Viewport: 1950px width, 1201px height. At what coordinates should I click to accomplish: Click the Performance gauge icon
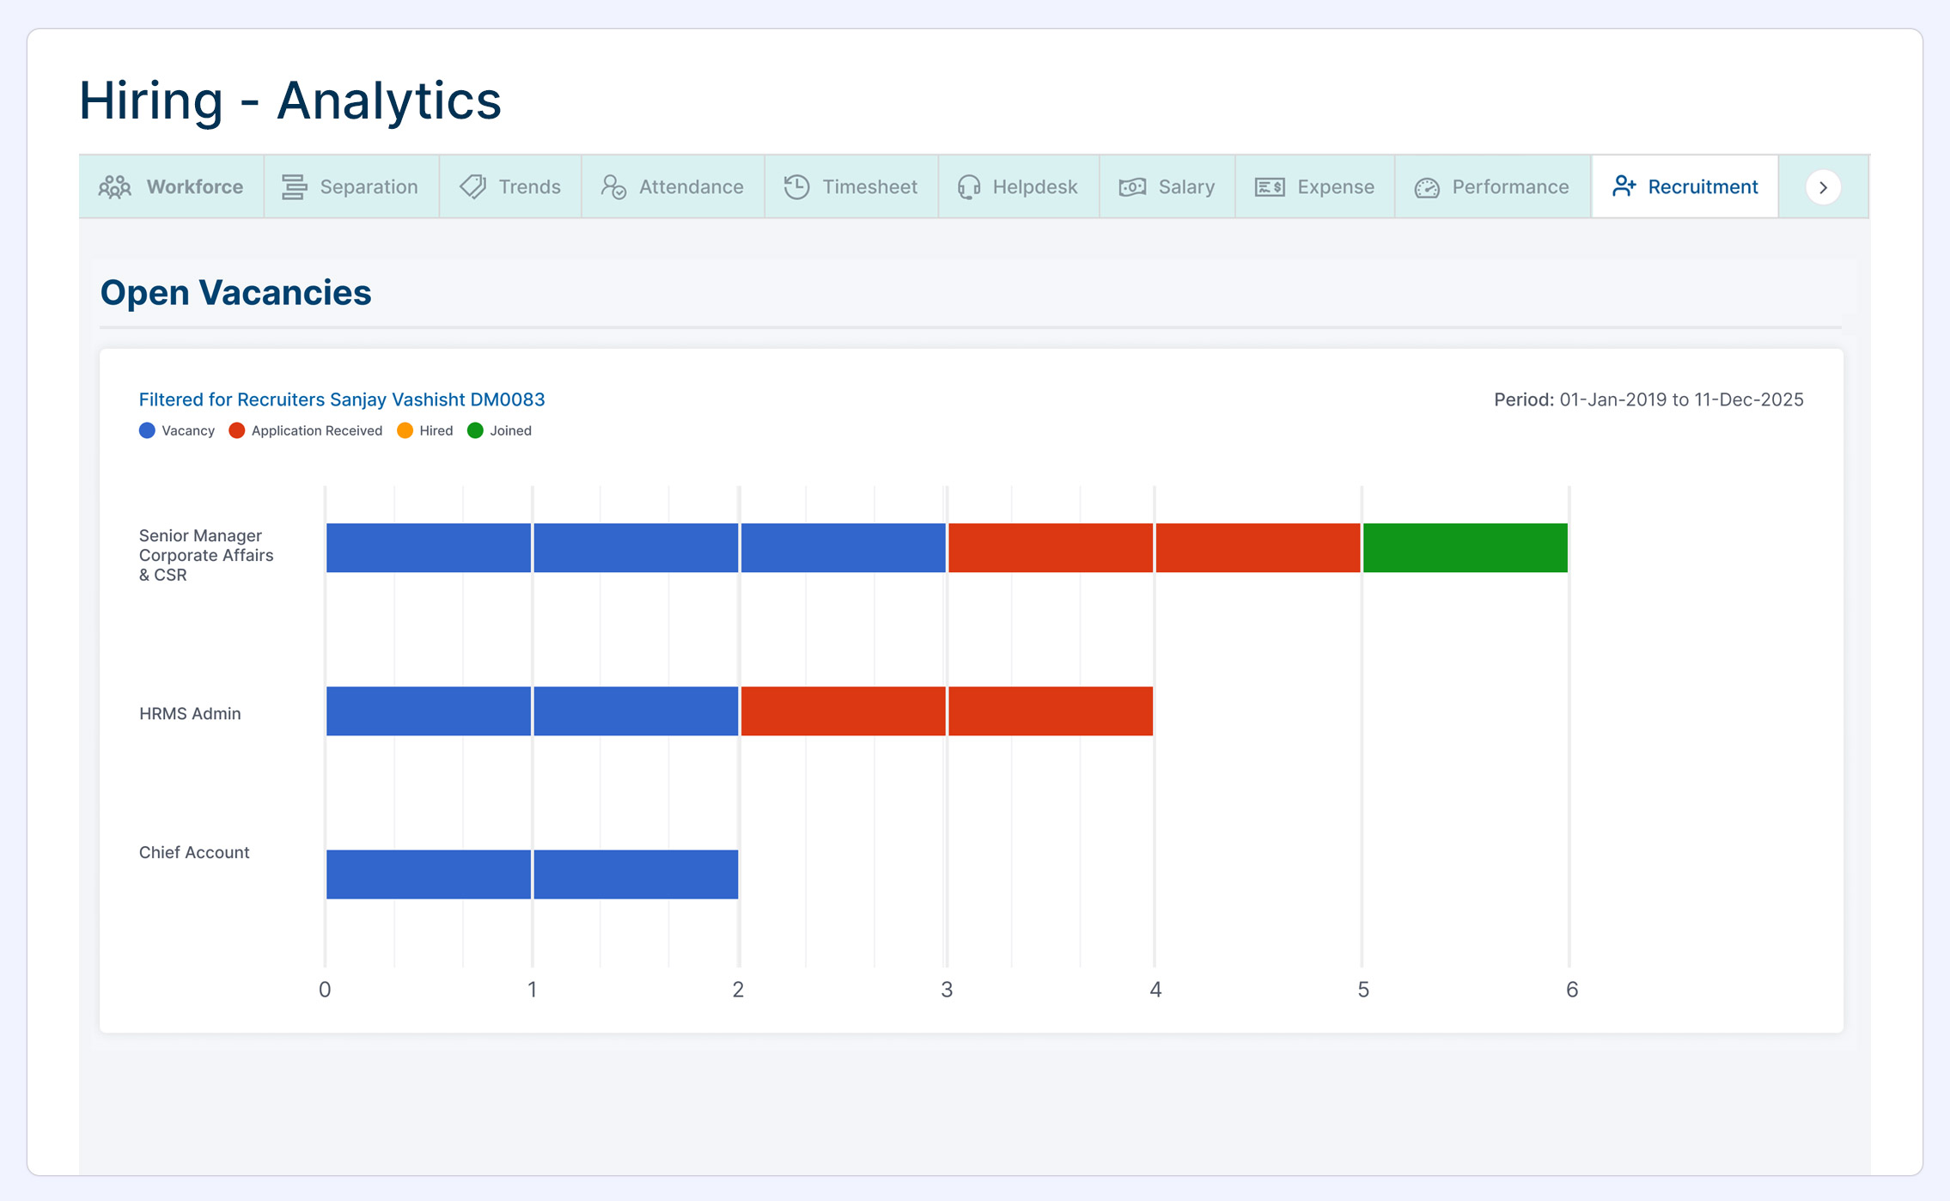(x=1427, y=187)
